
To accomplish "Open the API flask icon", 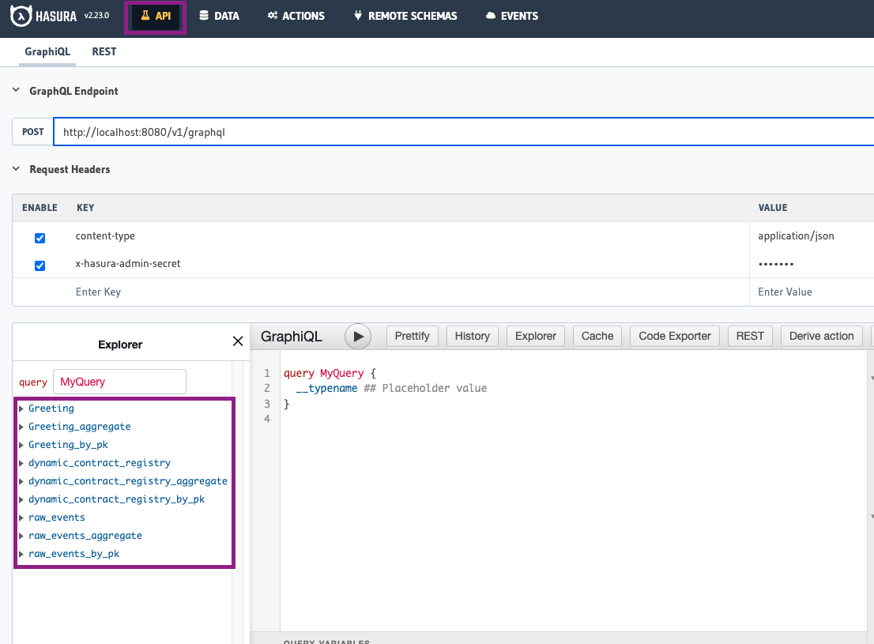I will point(145,16).
